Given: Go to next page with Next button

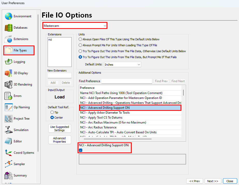Looking at the screenshot, I should point(213,181).
